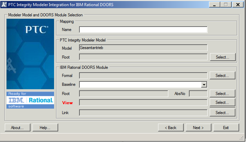Maximize the dialog window

click(x=226, y=4)
